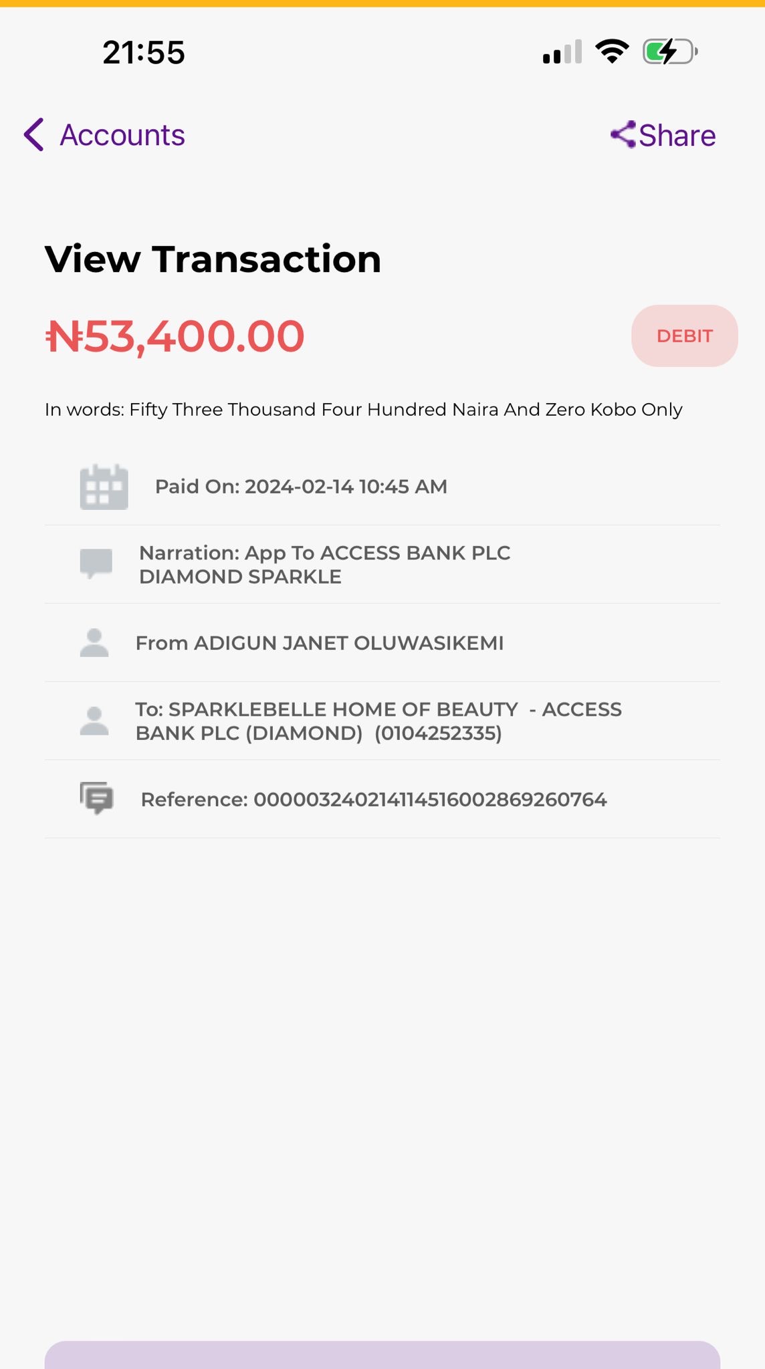Tap the Paid On date text
Image resolution: width=765 pixels, height=1369 pixels.
(x=301, y=487)
